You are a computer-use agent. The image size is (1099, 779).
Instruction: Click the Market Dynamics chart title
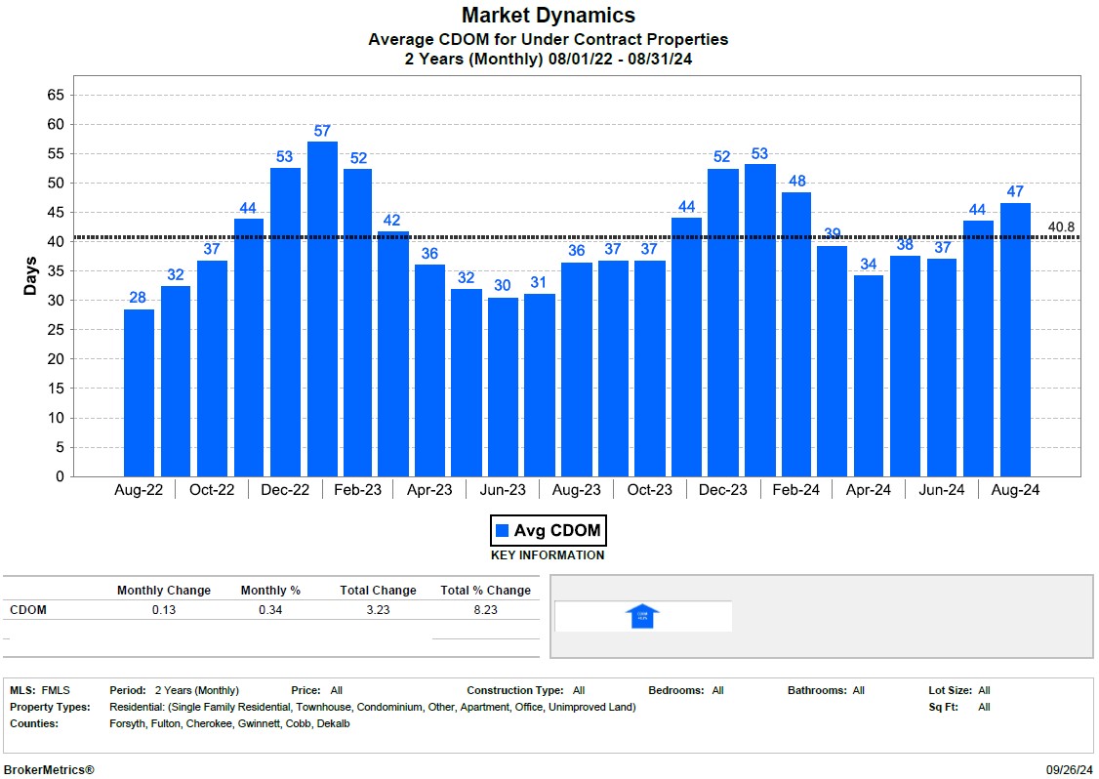pyautogui.click(x=548, y=16)
